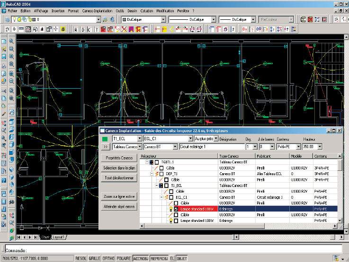
Task: Click the Zoom sur ligne active button
Action: pyautogui.click(x=119, y=196)
